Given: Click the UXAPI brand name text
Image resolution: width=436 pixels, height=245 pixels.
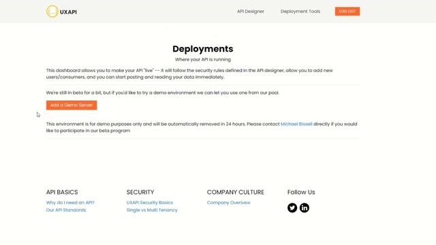Looking at the screenshot, I should pos(68,12).
